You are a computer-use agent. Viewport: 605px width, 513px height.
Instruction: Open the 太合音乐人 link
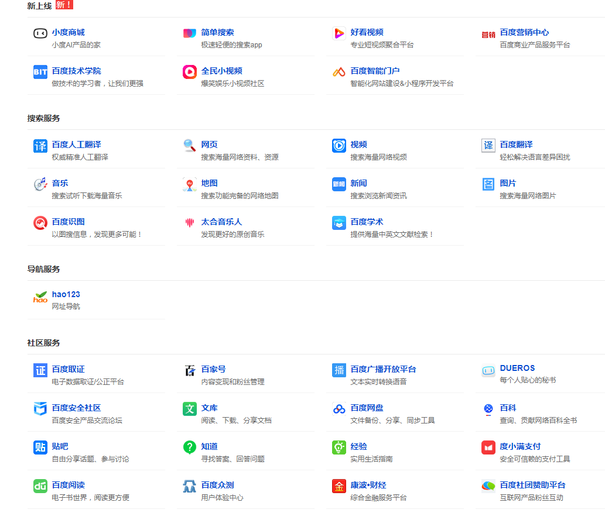221,222
